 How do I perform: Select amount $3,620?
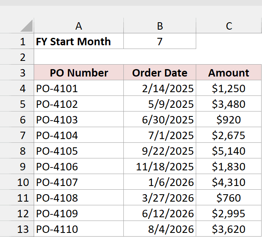(229, 229)
